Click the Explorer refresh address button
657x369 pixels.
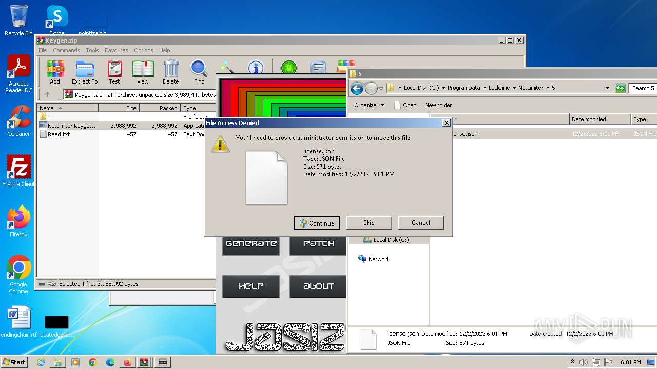[620, 88]
